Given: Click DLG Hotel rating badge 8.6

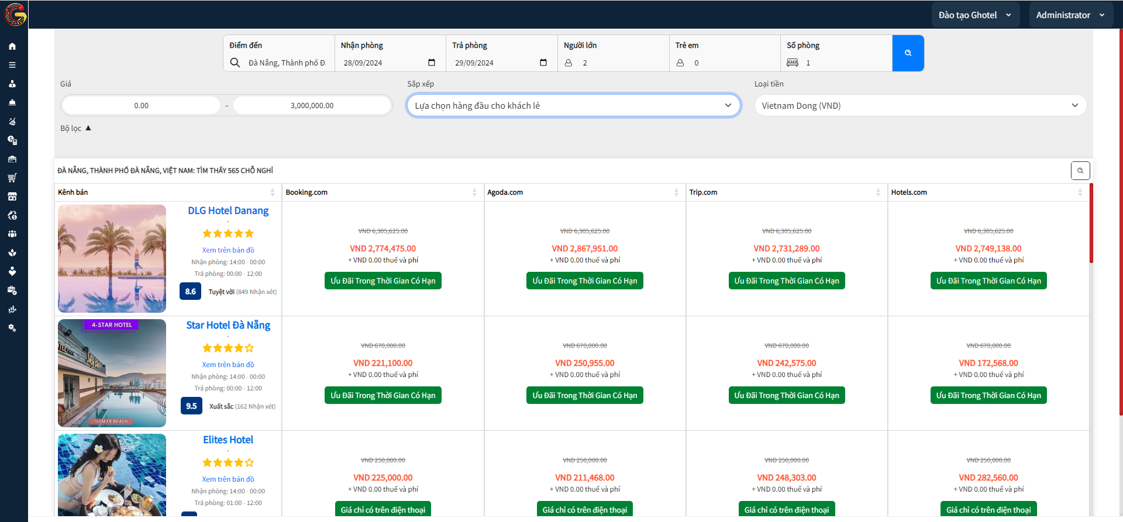Looking at the screenshot, I should point(191,291).
